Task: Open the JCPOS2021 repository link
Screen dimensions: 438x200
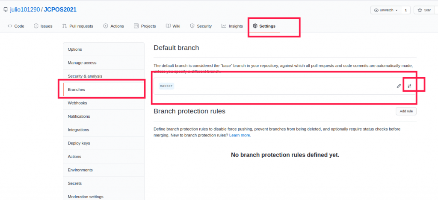Action: [60, 9]
